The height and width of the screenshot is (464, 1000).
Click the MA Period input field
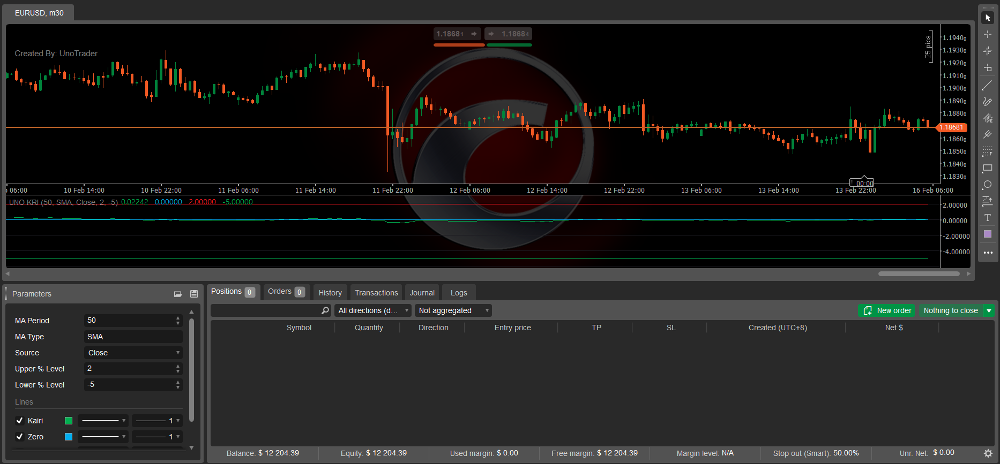coord(129,321)
